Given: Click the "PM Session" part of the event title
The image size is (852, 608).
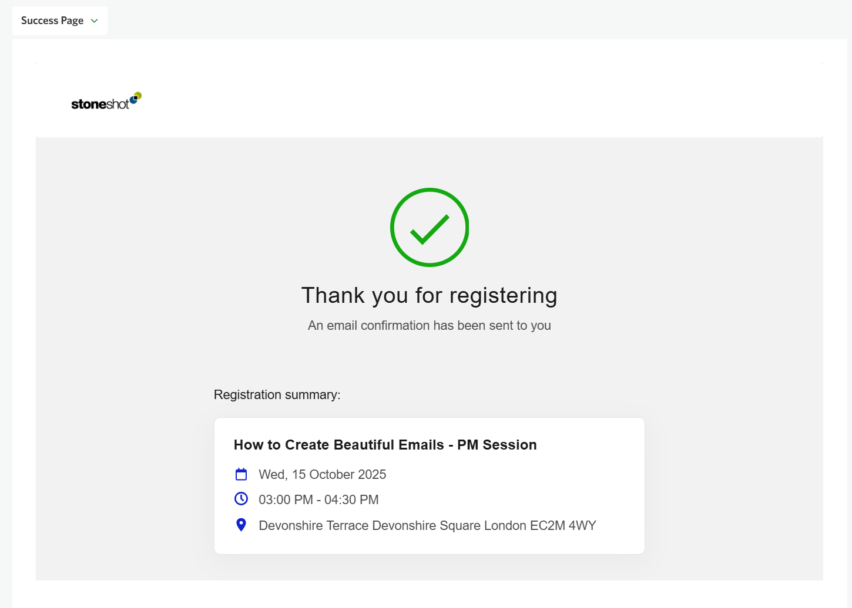Looking at the screenshot, I should tap(497, 445).
